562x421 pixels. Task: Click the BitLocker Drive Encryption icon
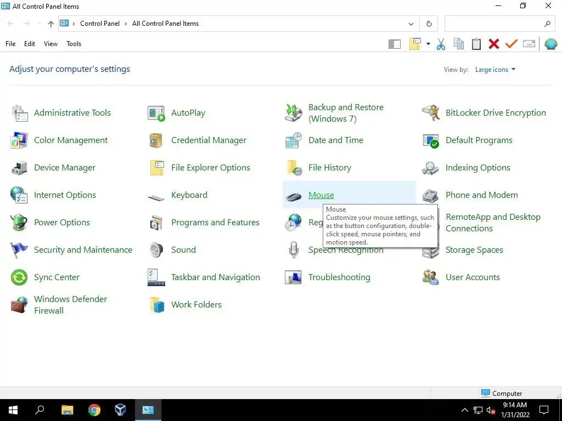[x=431, y=113]
